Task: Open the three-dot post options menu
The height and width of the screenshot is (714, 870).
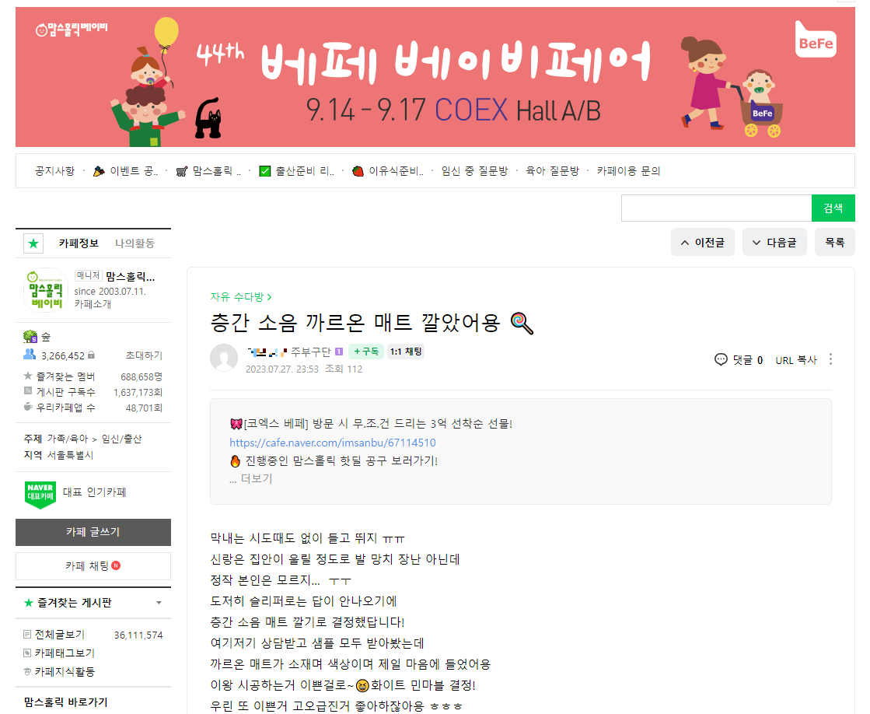Action: point(830,359)
